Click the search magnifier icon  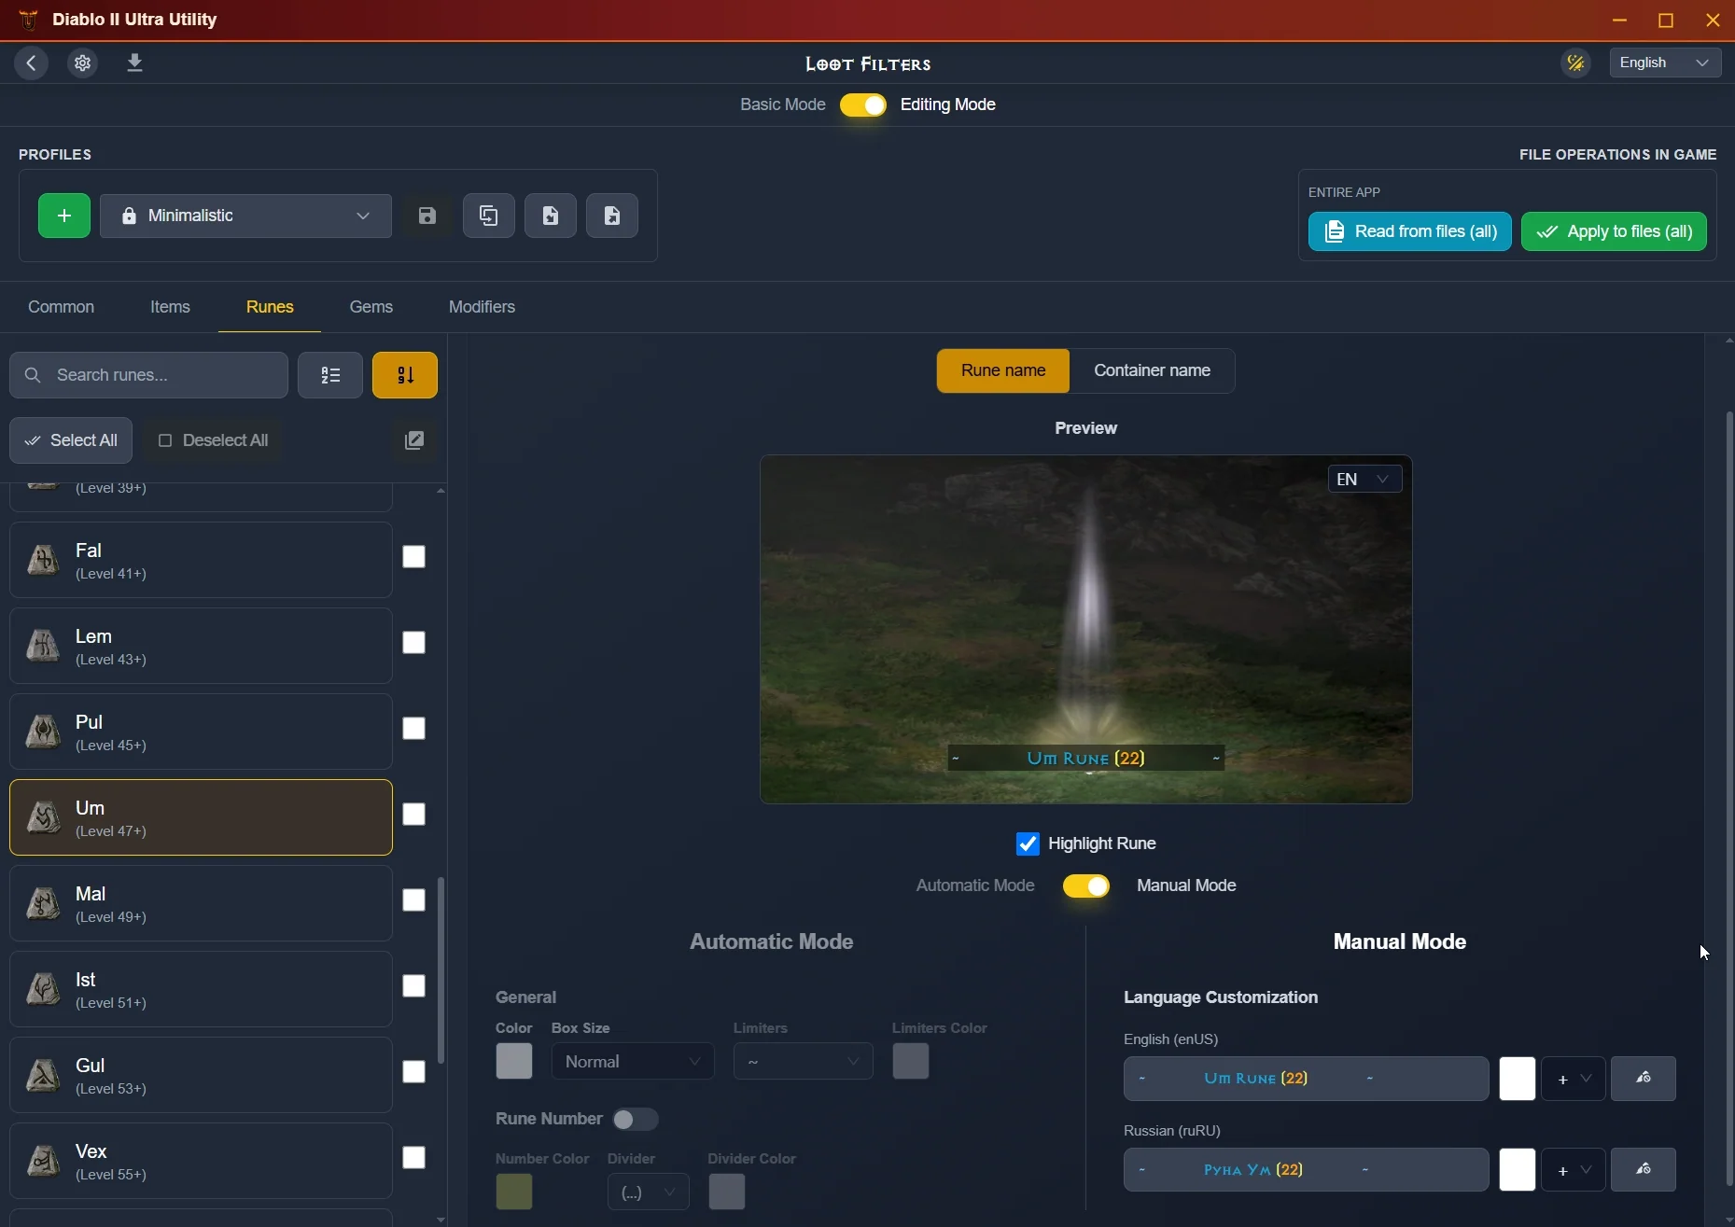pos(33,375)
